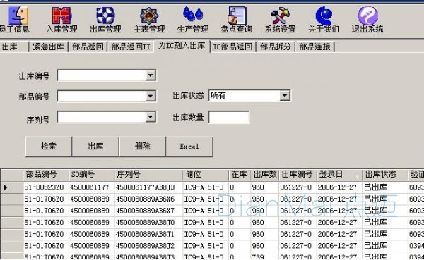Click the 出库状态 column header in grid
This screenshot has height=260, width=424.
tap(385, 175)
